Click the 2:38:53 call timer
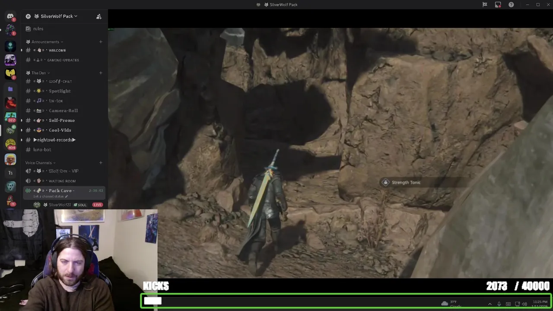 [96, 190]
